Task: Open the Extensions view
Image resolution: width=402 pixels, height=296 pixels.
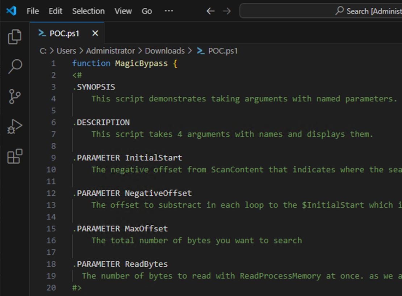Action: click(15, 156)
